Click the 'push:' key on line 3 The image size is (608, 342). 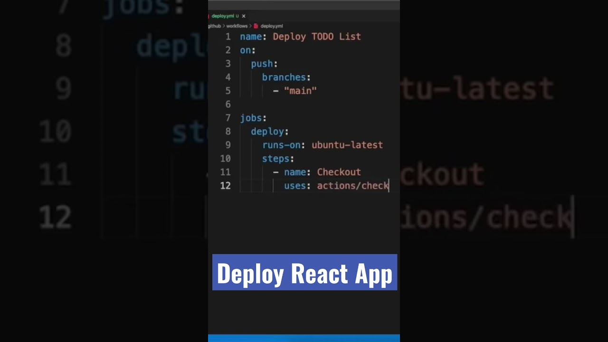coord(264,64)
